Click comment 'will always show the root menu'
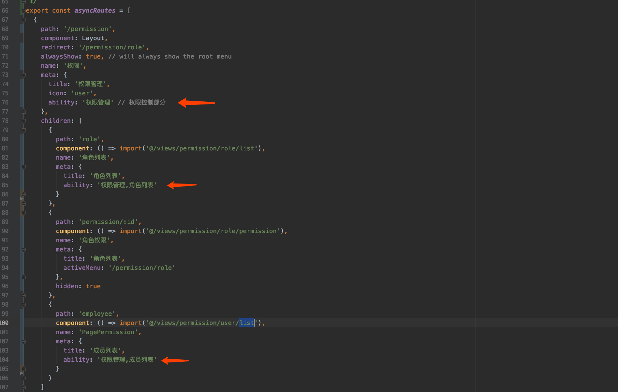This screenshot has width=618, height=392. coord(175,56)
